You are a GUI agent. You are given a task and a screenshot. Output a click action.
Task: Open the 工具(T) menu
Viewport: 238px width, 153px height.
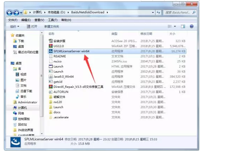point(53,20)
